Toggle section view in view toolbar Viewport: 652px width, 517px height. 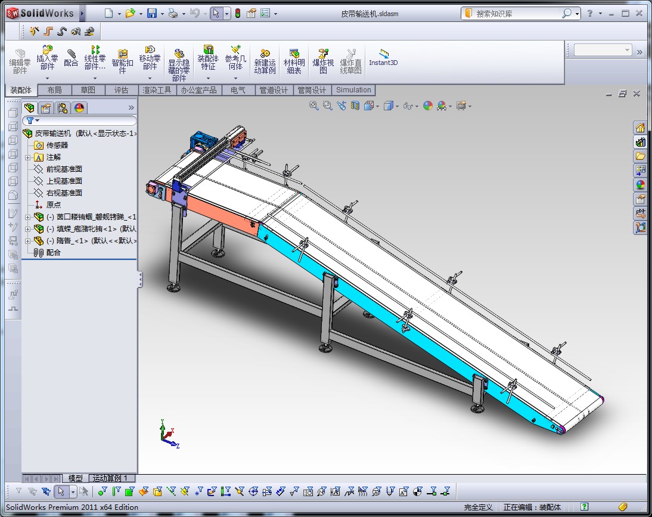pos(355,106)
